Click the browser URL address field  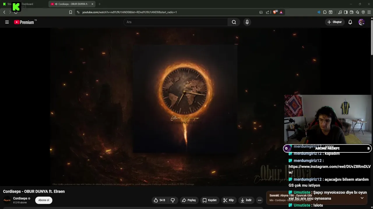(169, 12)
